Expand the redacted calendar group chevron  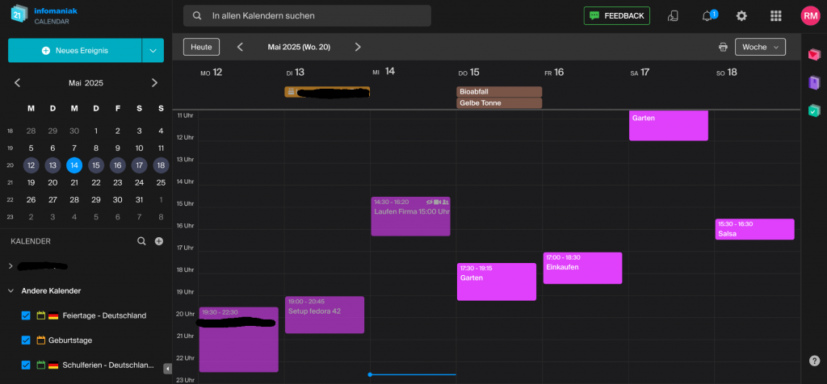pos(10,266)
